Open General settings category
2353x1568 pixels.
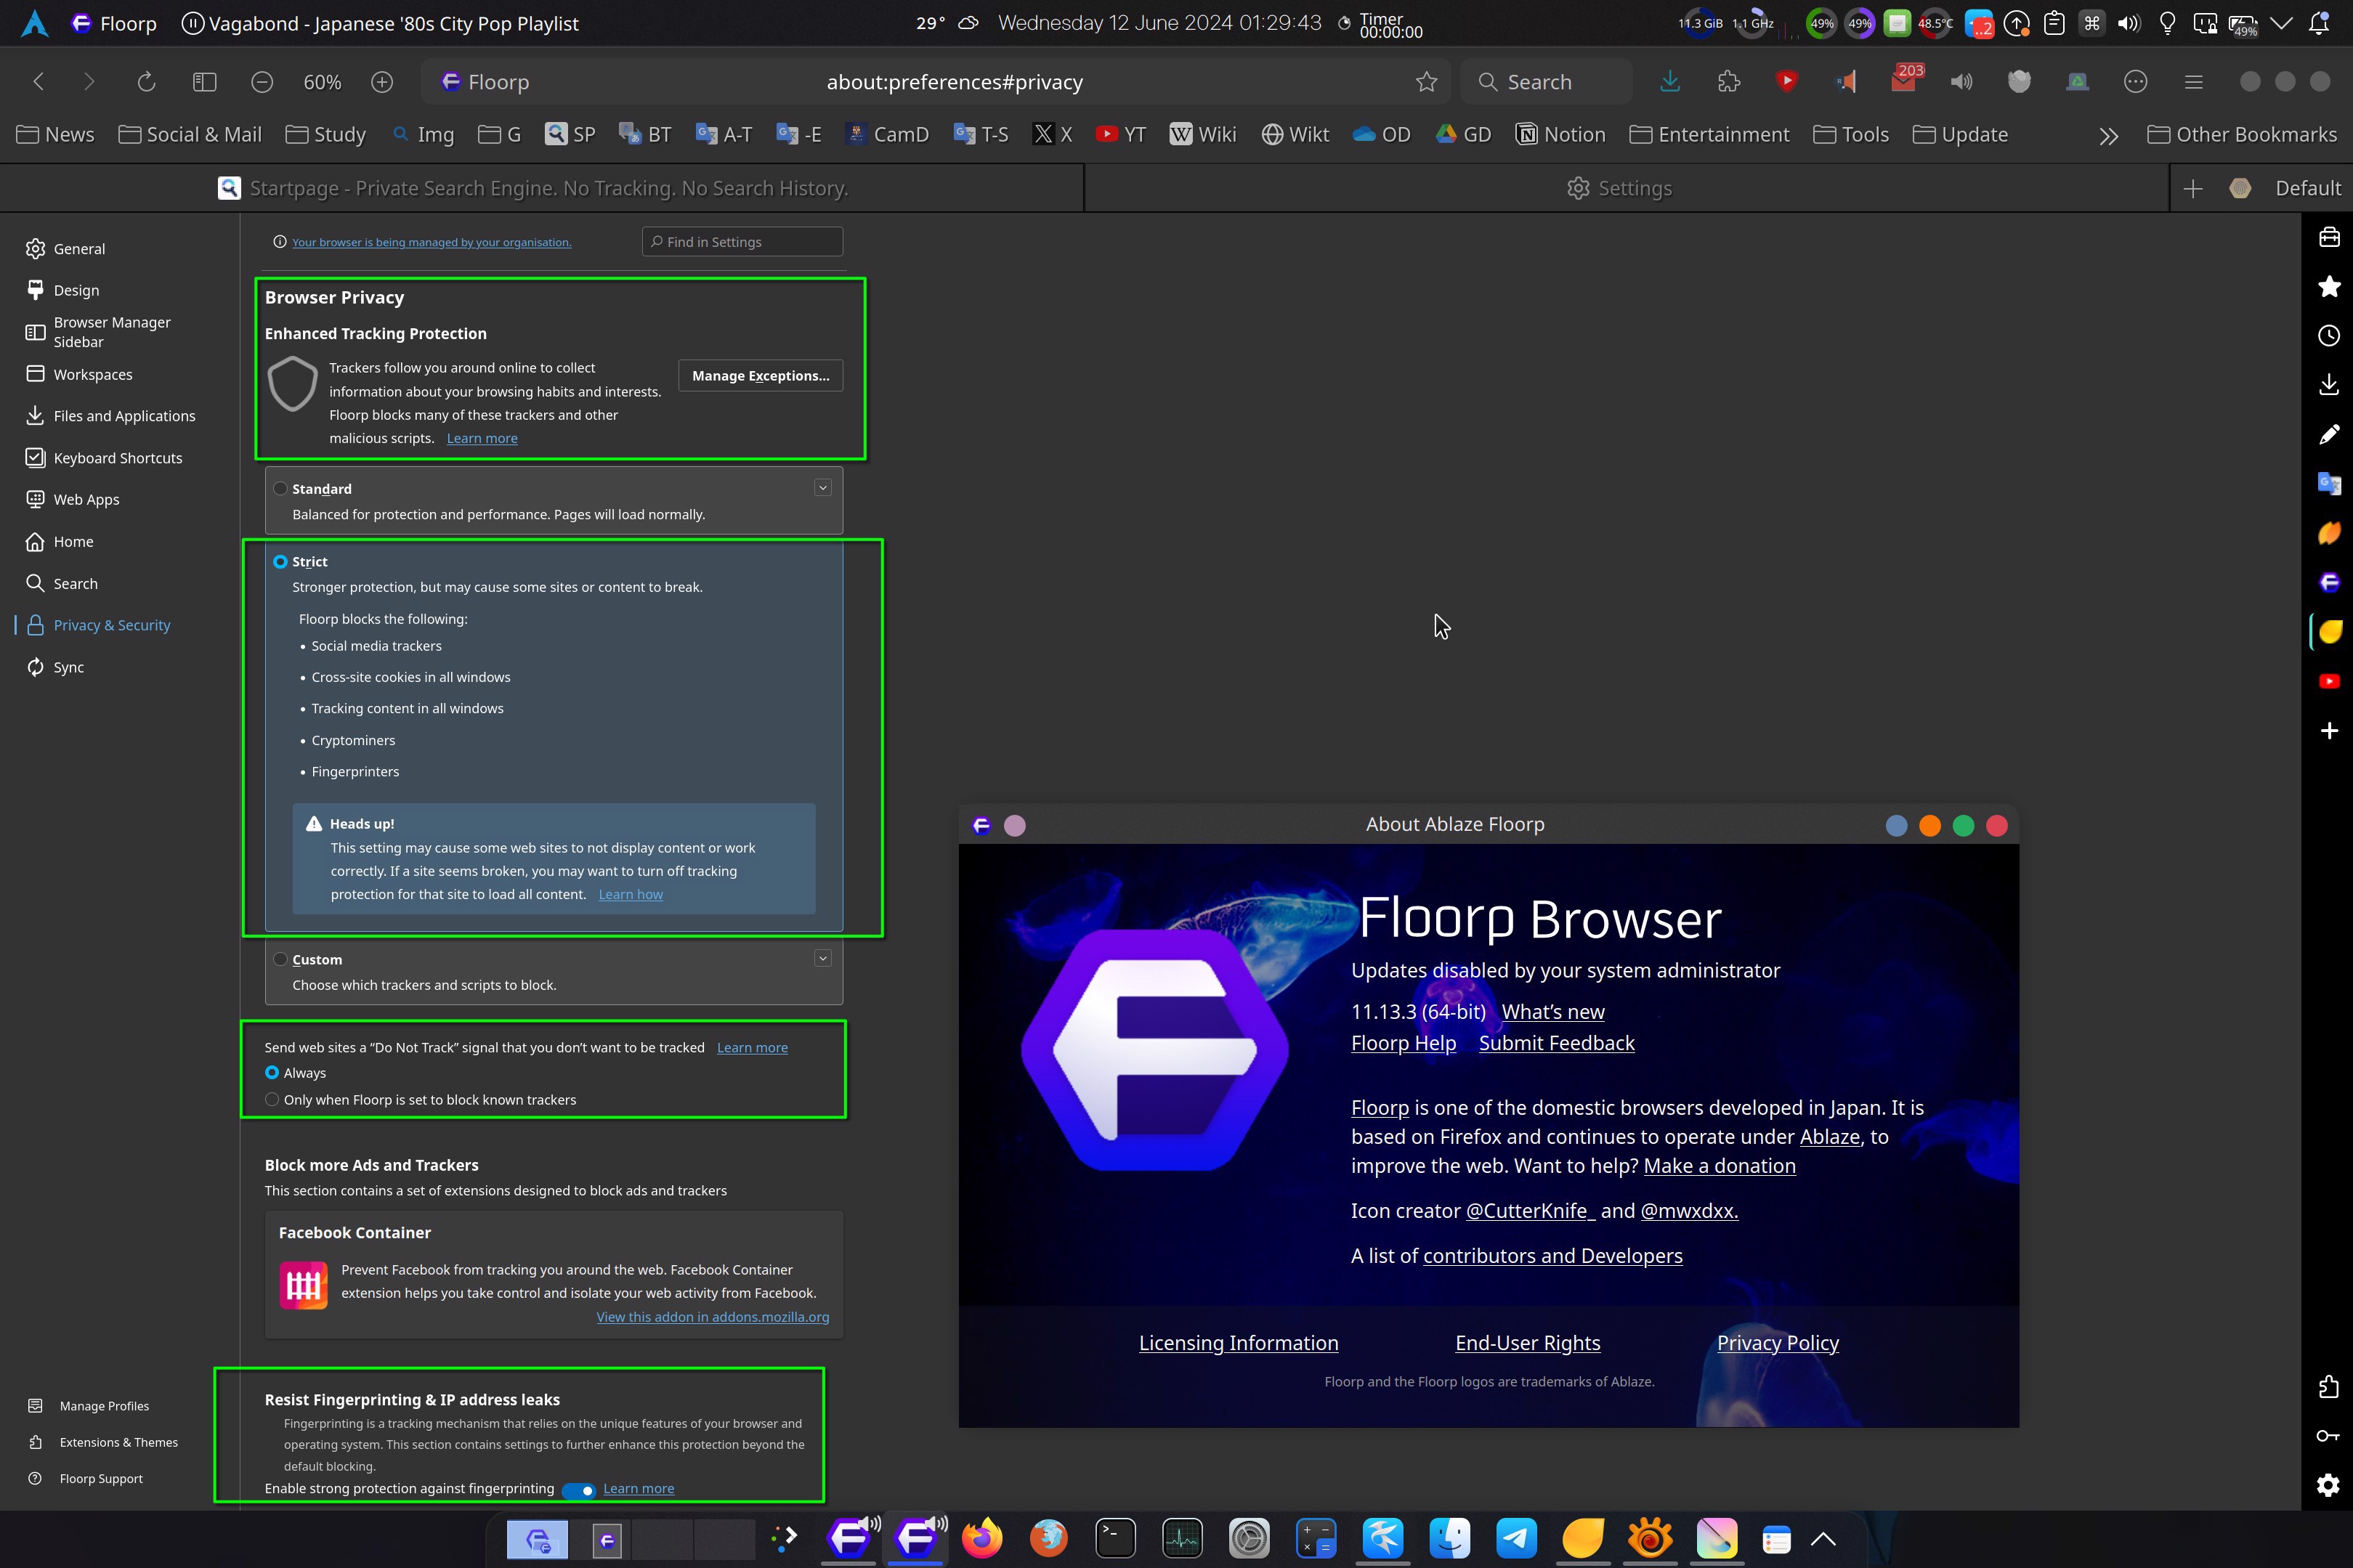66,249
